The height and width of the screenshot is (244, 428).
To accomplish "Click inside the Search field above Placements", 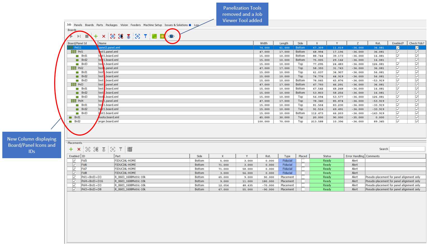I will click(407, 149).
